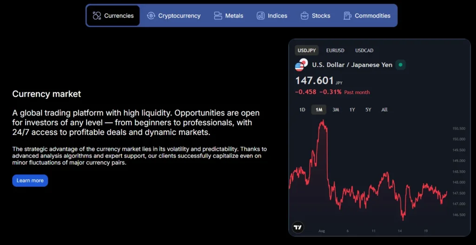Click the TradingView logo on the chart
Viewport: 476px width, 245px height.
tap(298, 227)
